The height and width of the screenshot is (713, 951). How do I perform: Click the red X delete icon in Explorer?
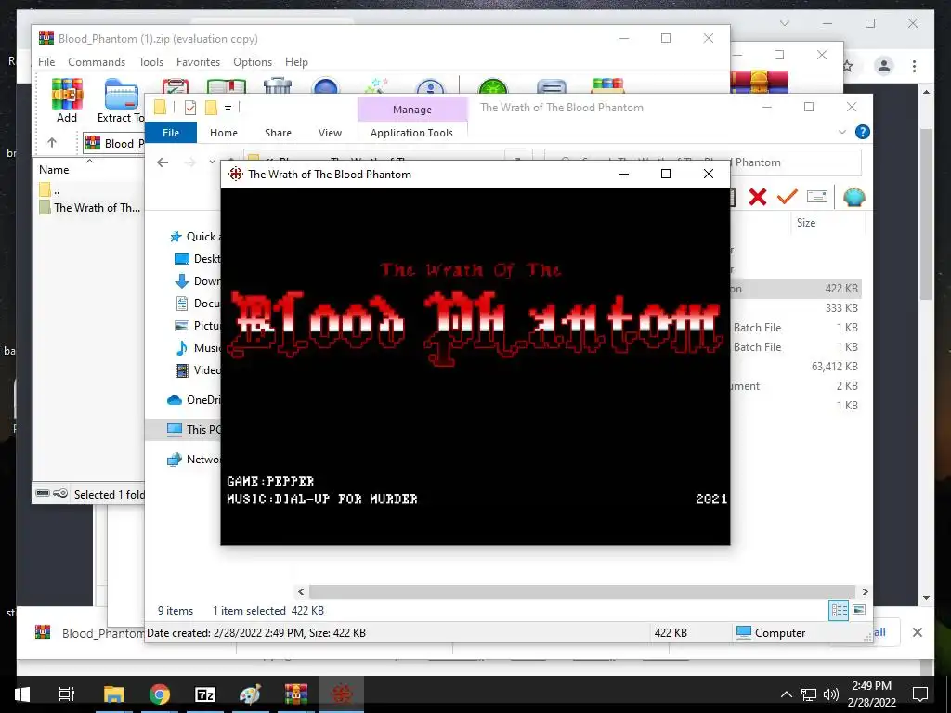point(758,197)
